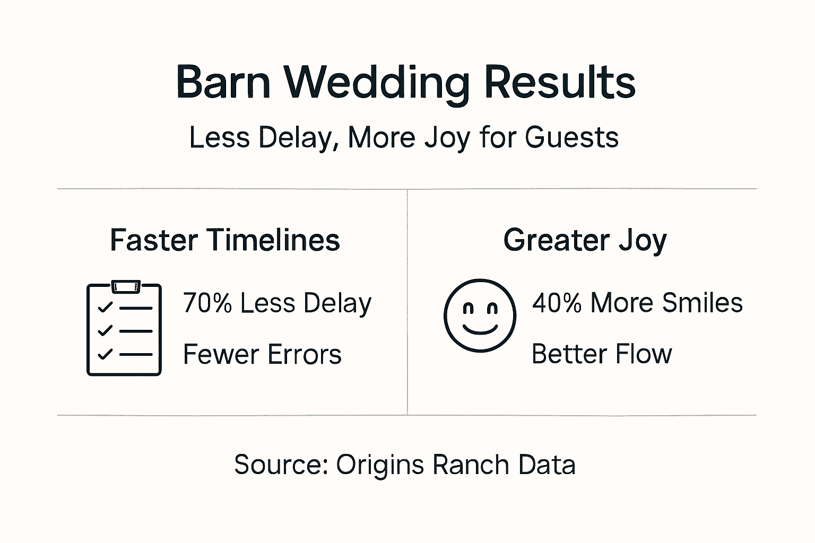Click the clipboard checklist icon
Screen dimensions: 815x543
point(124,329)
